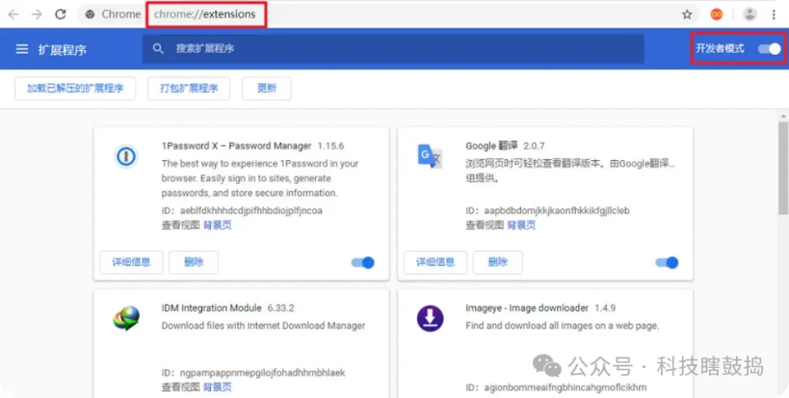The height and width of the screenshot is (398, 789).
Task: Click the Google 翻译 extension icon
Action: pyautogui.click(x=430, y=156)
